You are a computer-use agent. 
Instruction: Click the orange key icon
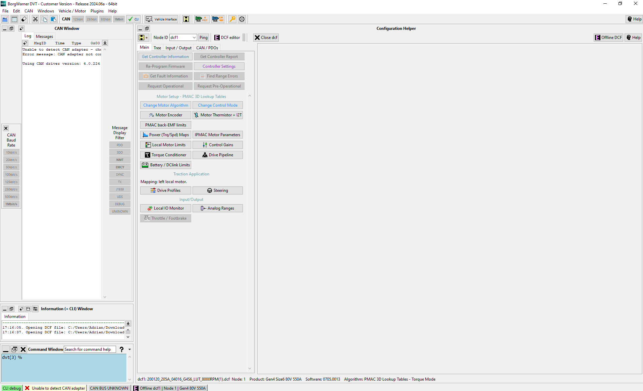232,19
